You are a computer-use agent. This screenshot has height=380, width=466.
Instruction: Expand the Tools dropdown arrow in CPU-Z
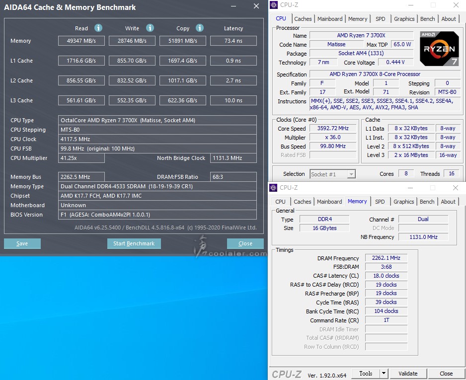tap(384, 374)
